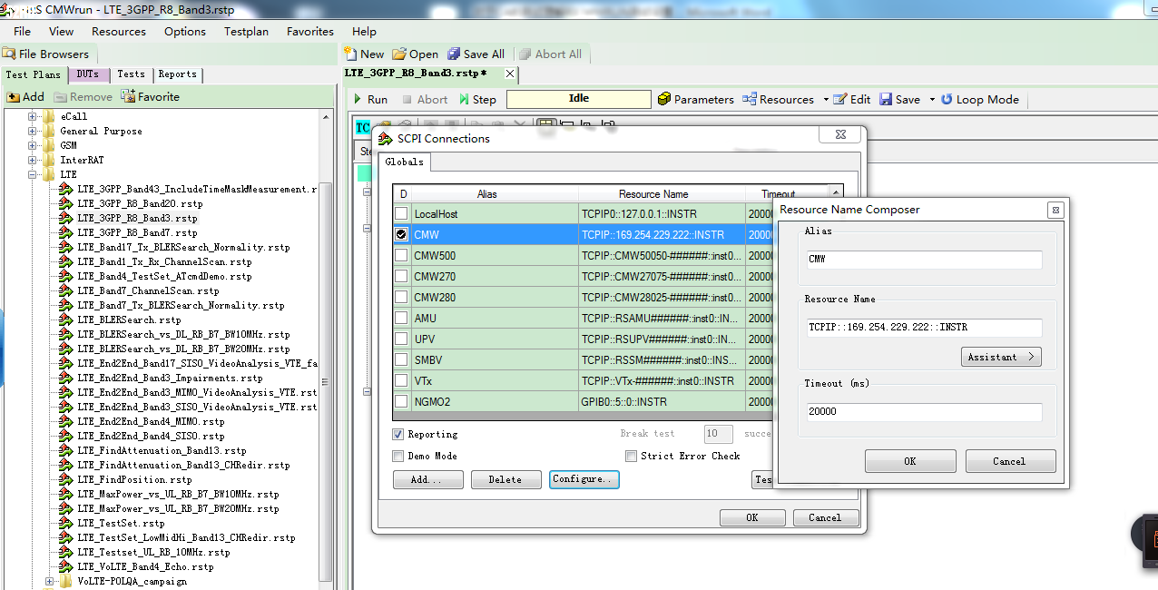Select LTE_TestSet.rstp file icon
This screenshot has width=1158, height=590.
pyautogui.click(x=66, y=523)
